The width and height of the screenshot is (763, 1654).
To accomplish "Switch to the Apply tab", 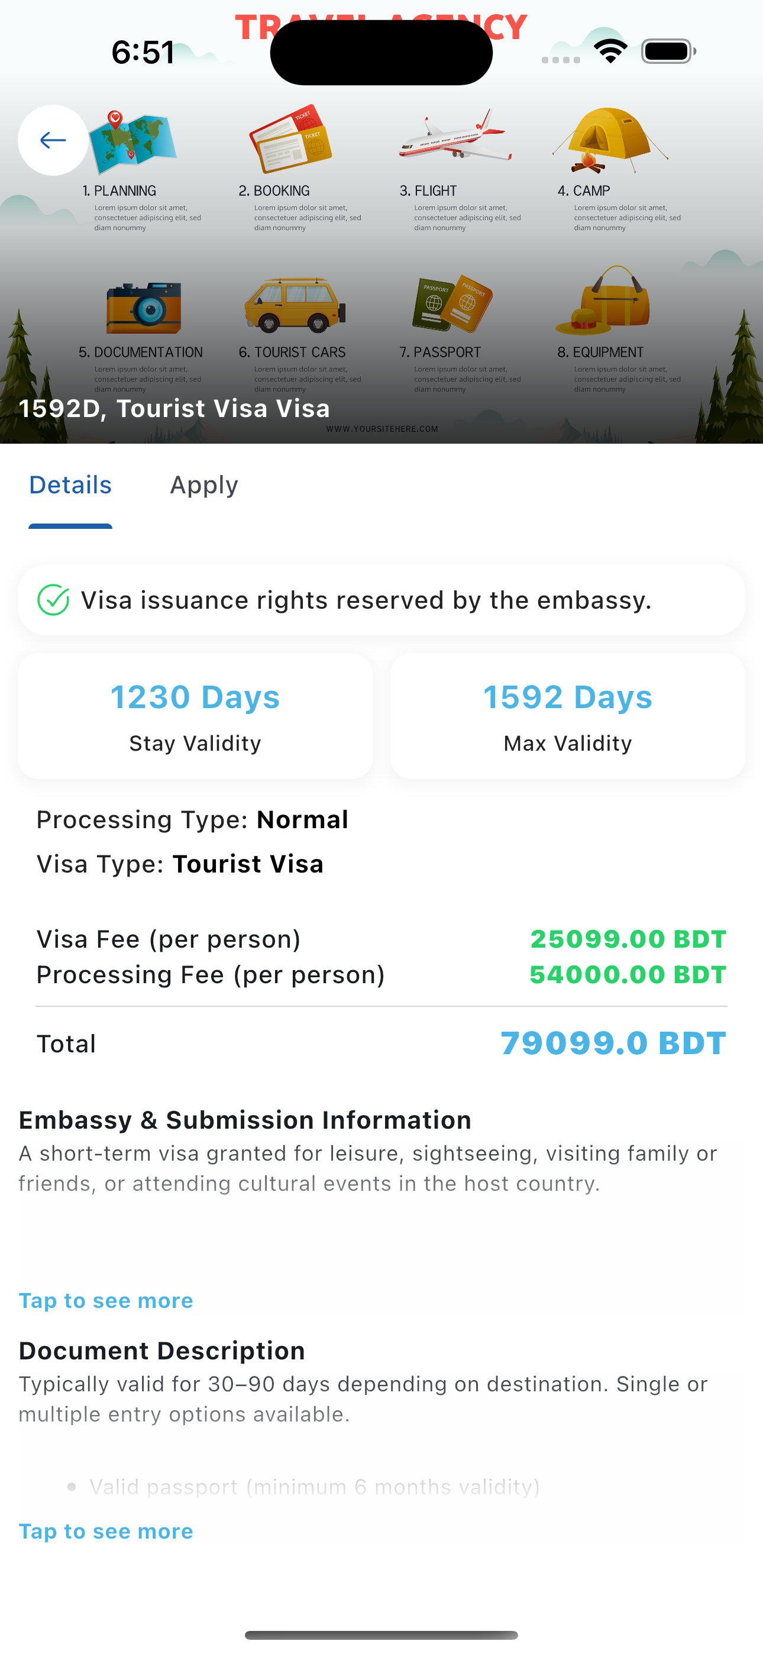I will (x=203, y=486).
